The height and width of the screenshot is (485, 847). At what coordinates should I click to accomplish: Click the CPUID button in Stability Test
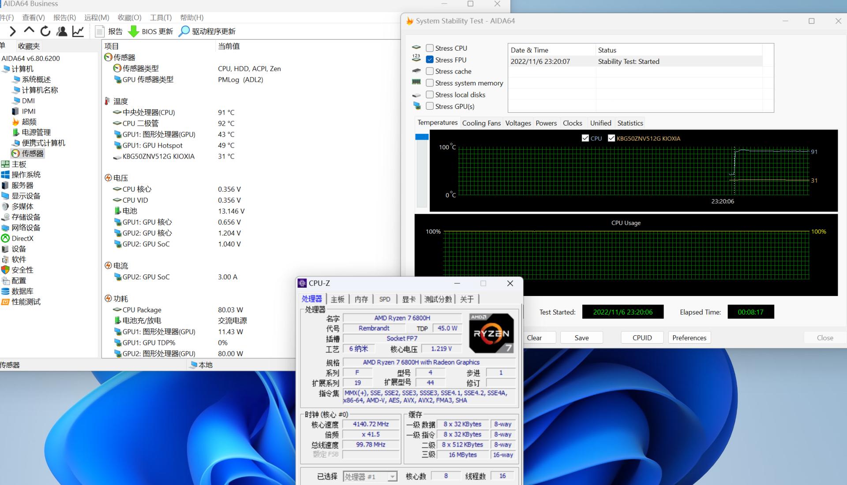coord(642,337)
